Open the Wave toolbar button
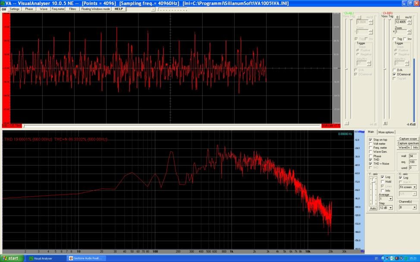 (x=44, y=9)
